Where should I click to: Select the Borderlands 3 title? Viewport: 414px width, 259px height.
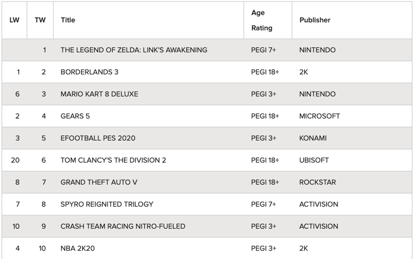(89, 72)
